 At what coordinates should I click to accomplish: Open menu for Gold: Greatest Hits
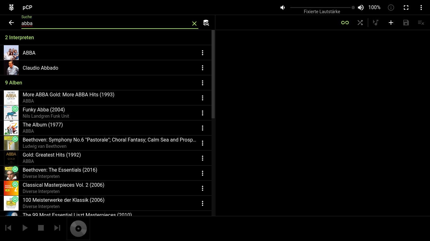tap(202, 158)
